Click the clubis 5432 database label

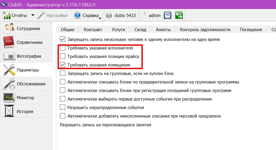click(125, 15)
